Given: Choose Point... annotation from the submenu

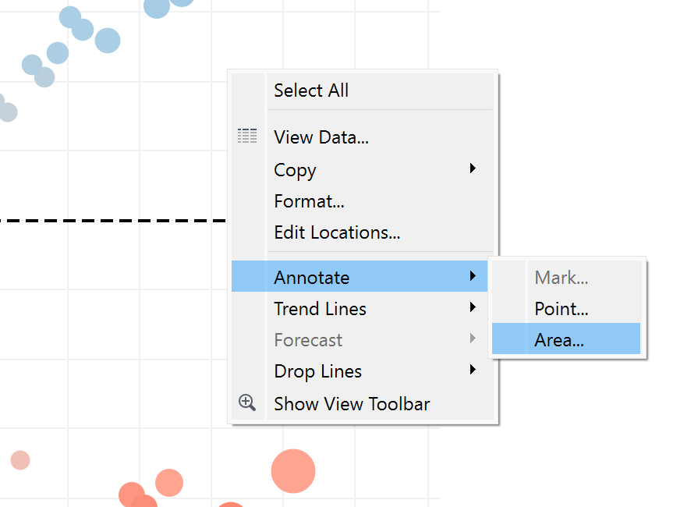Looking at the screenshot, I should coord(561,309).
